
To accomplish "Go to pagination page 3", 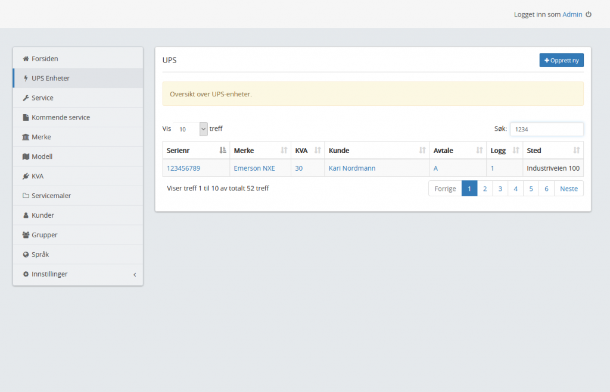I will pyautogui.click(x=500, y=189).
